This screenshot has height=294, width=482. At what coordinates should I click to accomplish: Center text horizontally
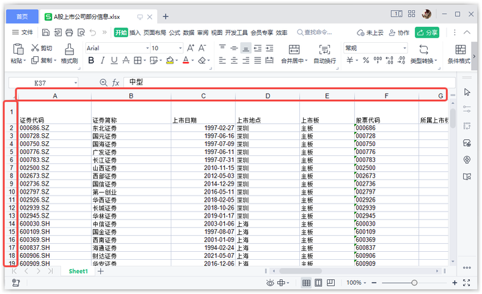234,60
